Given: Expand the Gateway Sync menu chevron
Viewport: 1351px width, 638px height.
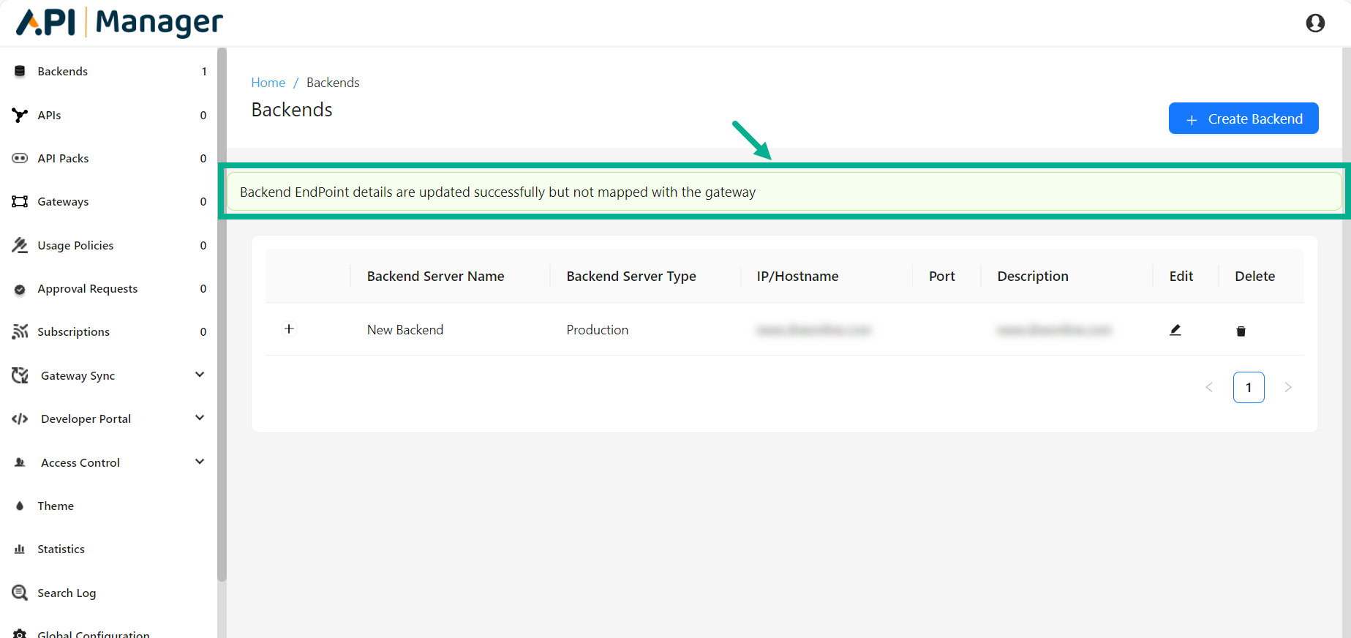Looking at the screenshot, I should 200,375.
